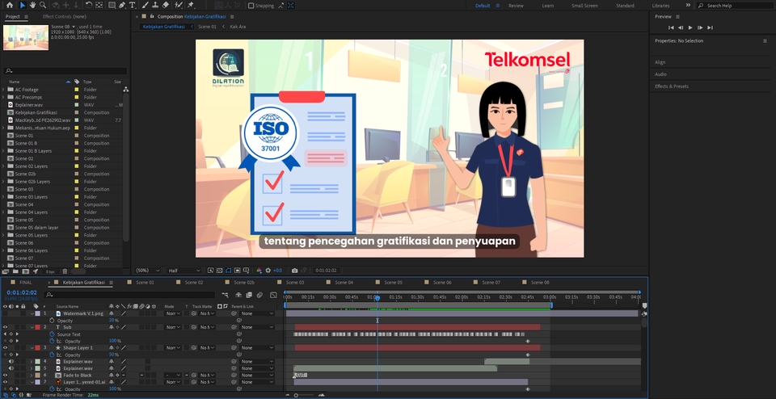Viewport: 776px width, 399px height.
Task: Select the Type tool
Action: click(x=132, y=5)
